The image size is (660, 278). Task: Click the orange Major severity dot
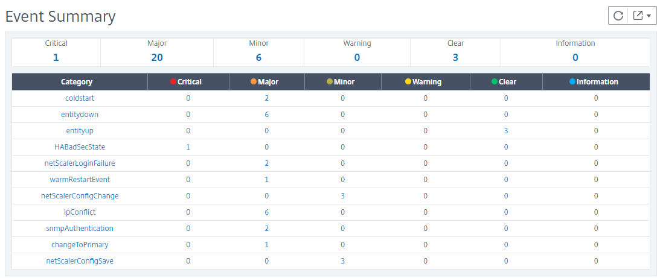(254, 81)
